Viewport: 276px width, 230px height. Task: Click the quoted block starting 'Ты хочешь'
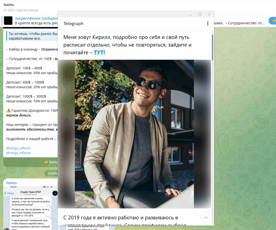(32, 36)
